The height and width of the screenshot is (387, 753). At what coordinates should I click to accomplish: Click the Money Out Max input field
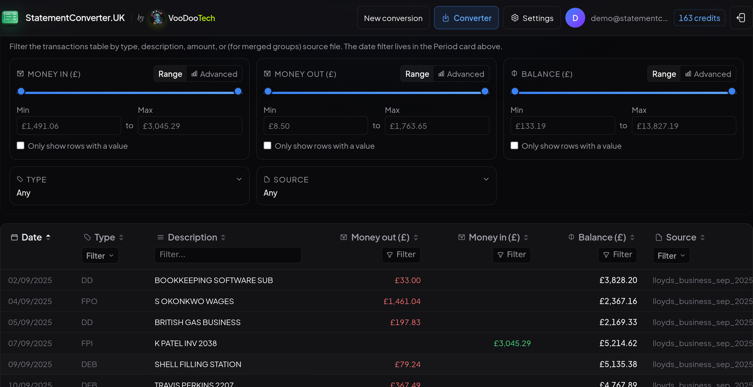(437, 126)
